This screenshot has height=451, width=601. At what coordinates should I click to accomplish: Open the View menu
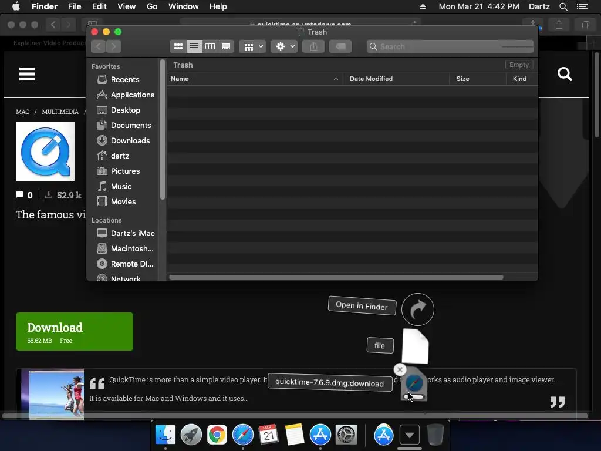click(127, 6)
